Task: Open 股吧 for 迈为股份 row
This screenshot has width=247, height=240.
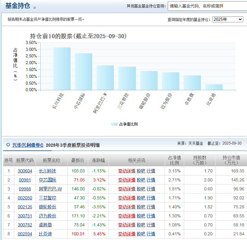Action: pos(141,216)
